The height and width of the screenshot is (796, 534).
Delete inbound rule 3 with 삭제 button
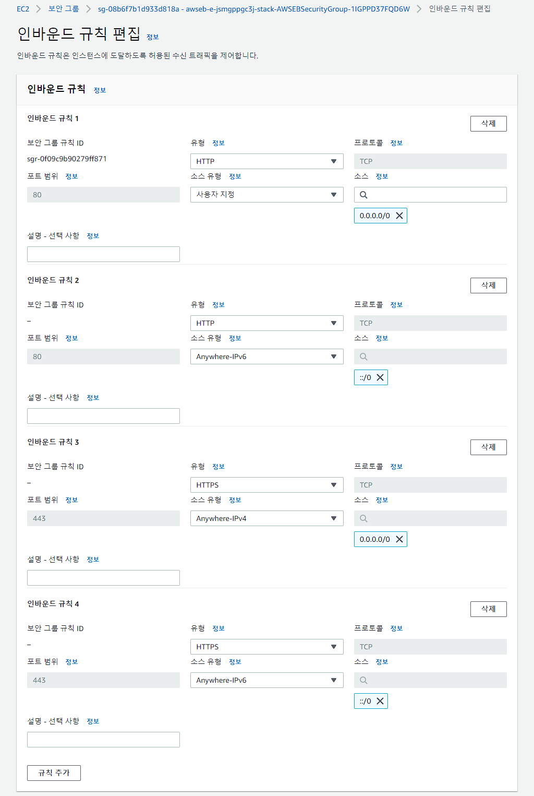click(489, 447)
